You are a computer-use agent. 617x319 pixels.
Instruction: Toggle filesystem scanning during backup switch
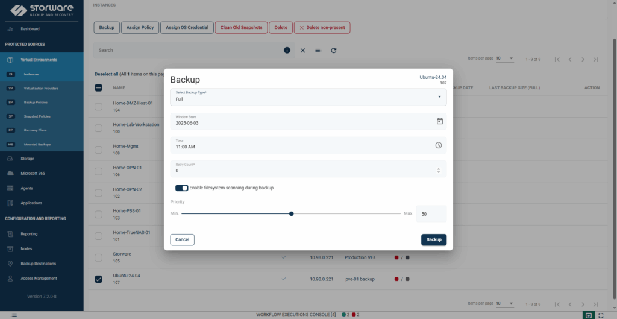[181, 188]
